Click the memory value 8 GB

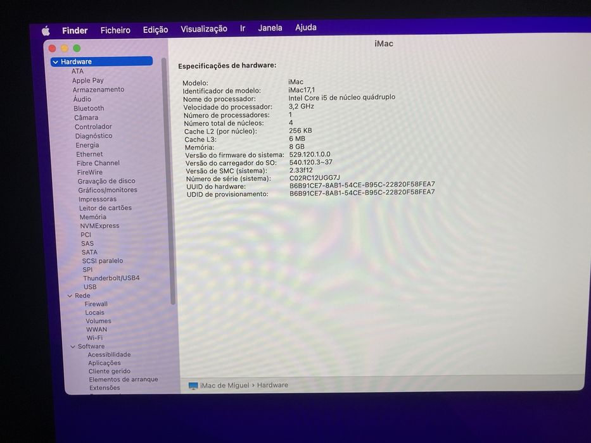297,147
